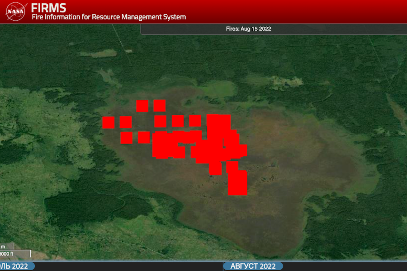Select the leftmost red fire marker
Screen dimensions: 407x271
tap(108, 122)
